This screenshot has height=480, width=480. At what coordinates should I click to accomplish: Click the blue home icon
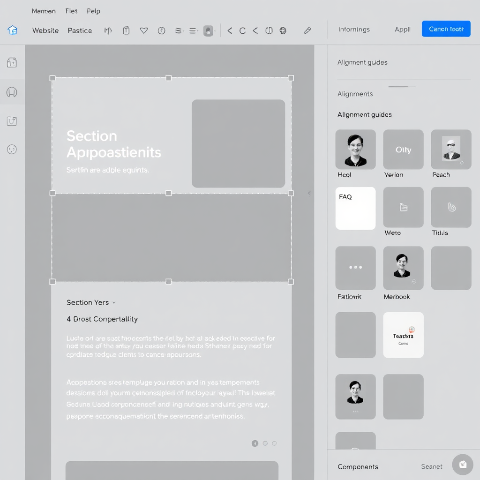[12, 30]
